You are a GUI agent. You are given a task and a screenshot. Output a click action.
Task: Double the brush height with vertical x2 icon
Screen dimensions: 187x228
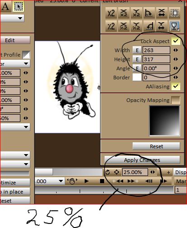tap(136, 13)
